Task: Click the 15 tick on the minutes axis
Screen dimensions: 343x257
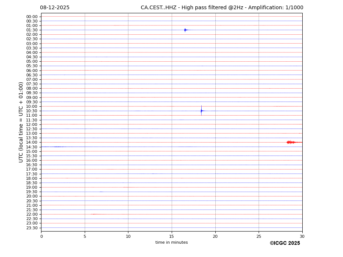Action: click(172, 237)
